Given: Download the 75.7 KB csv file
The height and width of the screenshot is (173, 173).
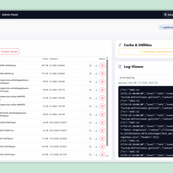Looking at the screenshot, I should click(96, 73).
